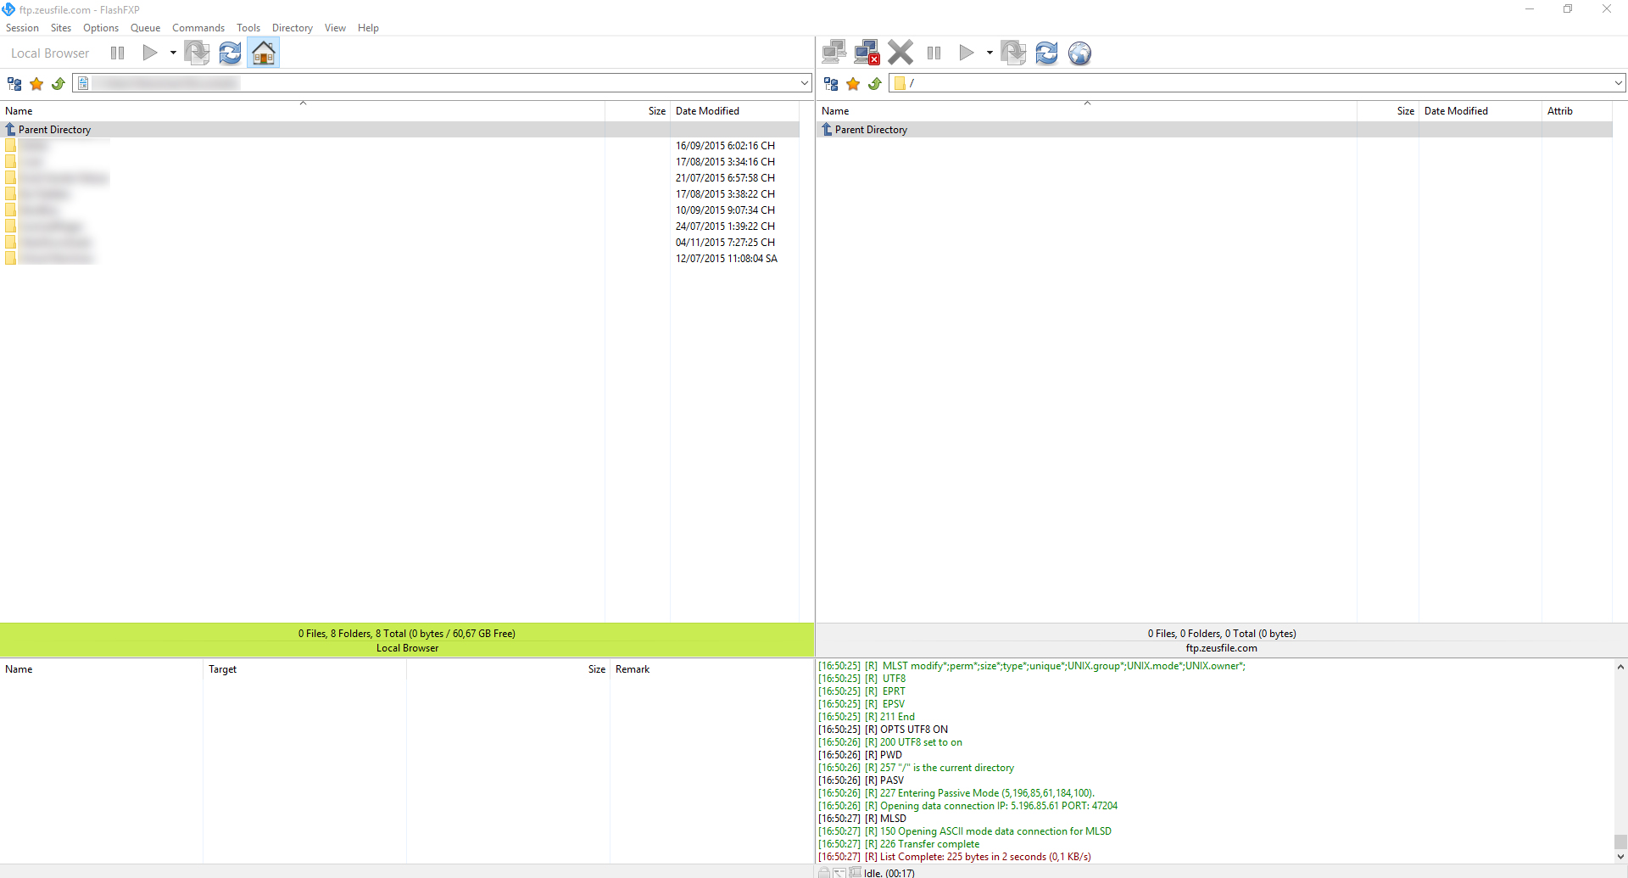The height and width of the screenshot is (878, 1628).
Task: Open remote bookmarks star icon
Action: (853, 83)
